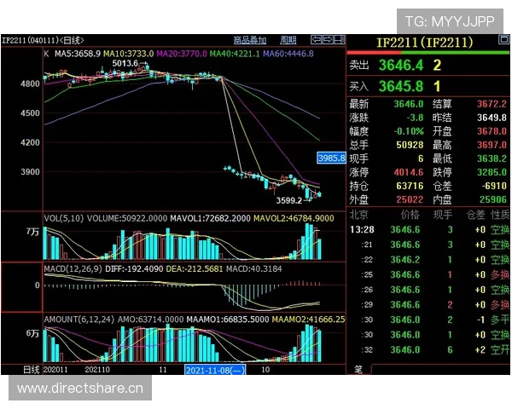Click the 买入 bid price 3645.8
The width and height of the screenshot is (512, 409).
tap(401, 86)
